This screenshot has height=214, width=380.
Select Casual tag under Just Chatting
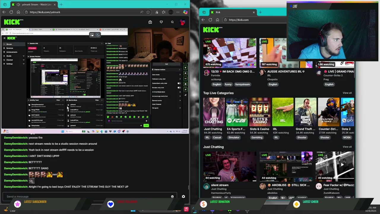217,138
